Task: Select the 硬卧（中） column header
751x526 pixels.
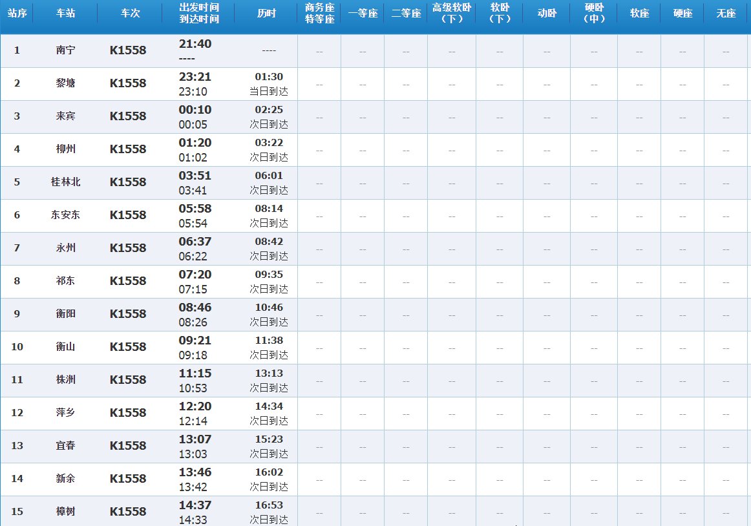Action: click(x=593, y=14)
